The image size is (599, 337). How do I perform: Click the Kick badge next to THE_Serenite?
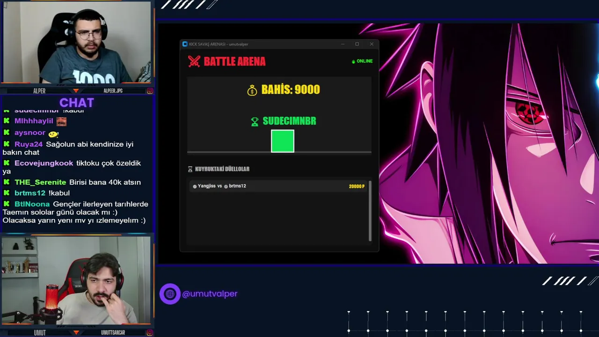7,182
